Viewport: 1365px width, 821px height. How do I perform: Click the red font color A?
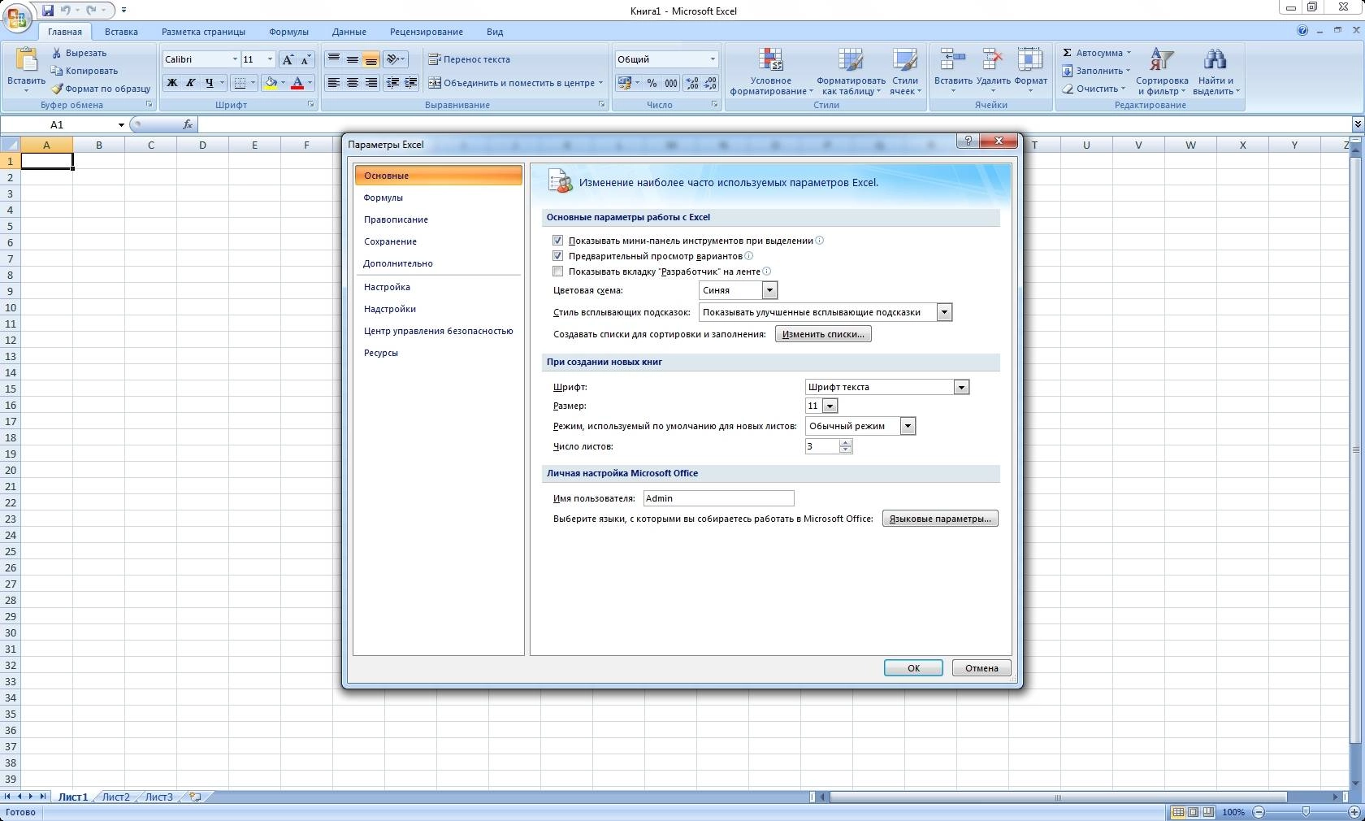pyautogui.click(x=297, y=83)
